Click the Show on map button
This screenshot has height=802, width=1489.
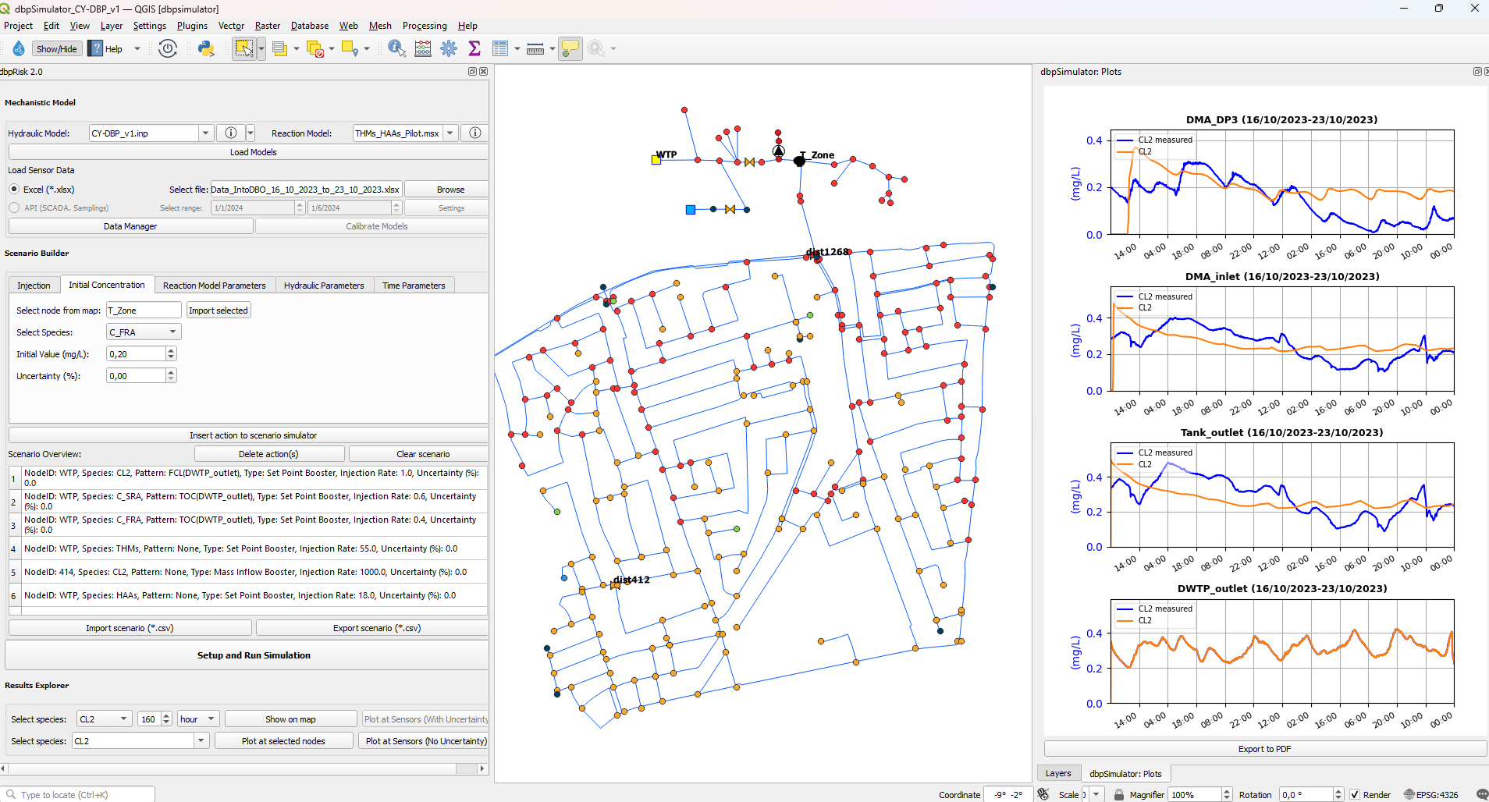[290, 719]
